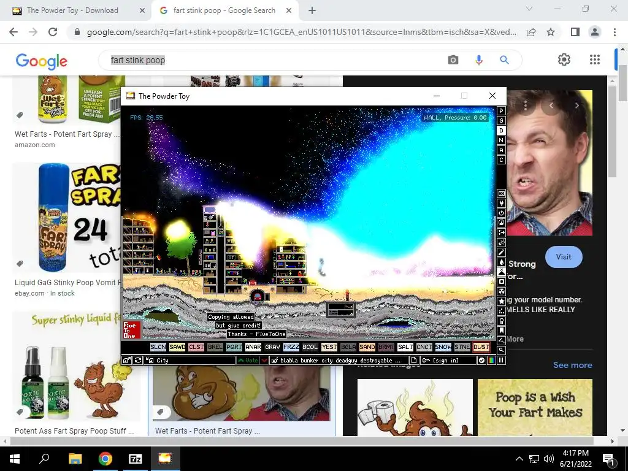628x471 pixels.
Task: Edit the save name field showing City
Action: [x=190, y=361]
